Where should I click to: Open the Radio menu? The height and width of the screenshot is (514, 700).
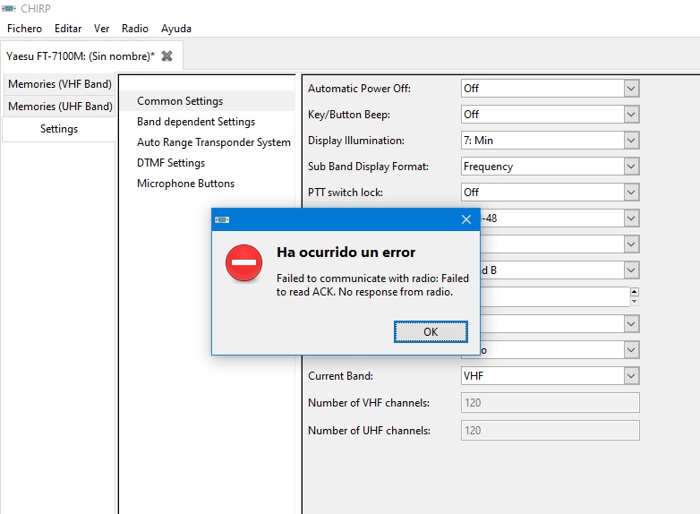135,29
